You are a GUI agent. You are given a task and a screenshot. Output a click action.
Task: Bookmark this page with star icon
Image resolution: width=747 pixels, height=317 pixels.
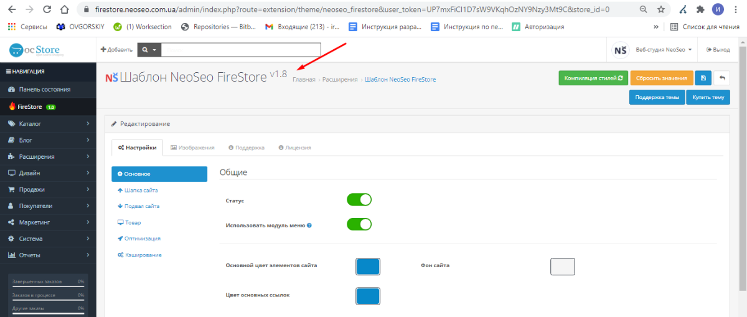[x=661, y=10]
